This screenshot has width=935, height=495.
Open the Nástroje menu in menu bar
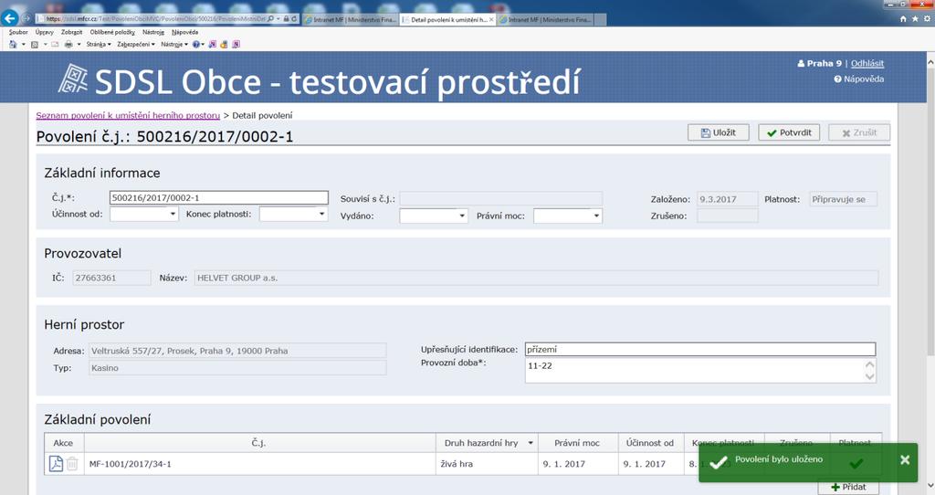tap(153, 32)
